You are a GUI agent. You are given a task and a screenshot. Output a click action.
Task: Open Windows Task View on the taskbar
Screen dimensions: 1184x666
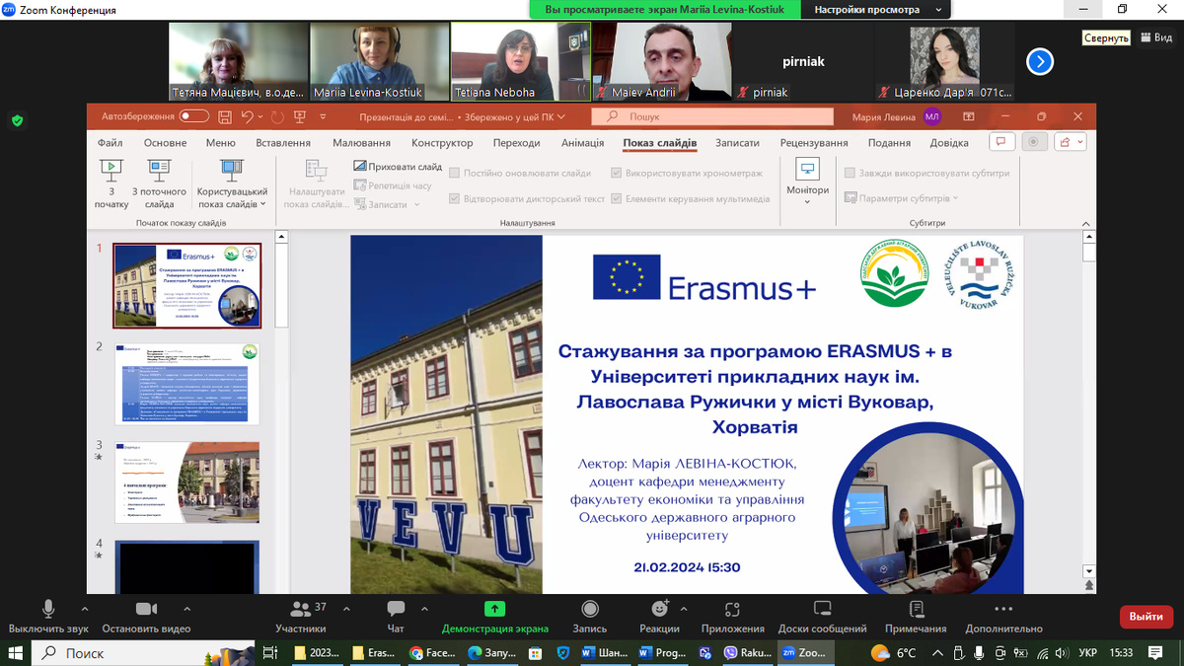(x=271, y=653)
